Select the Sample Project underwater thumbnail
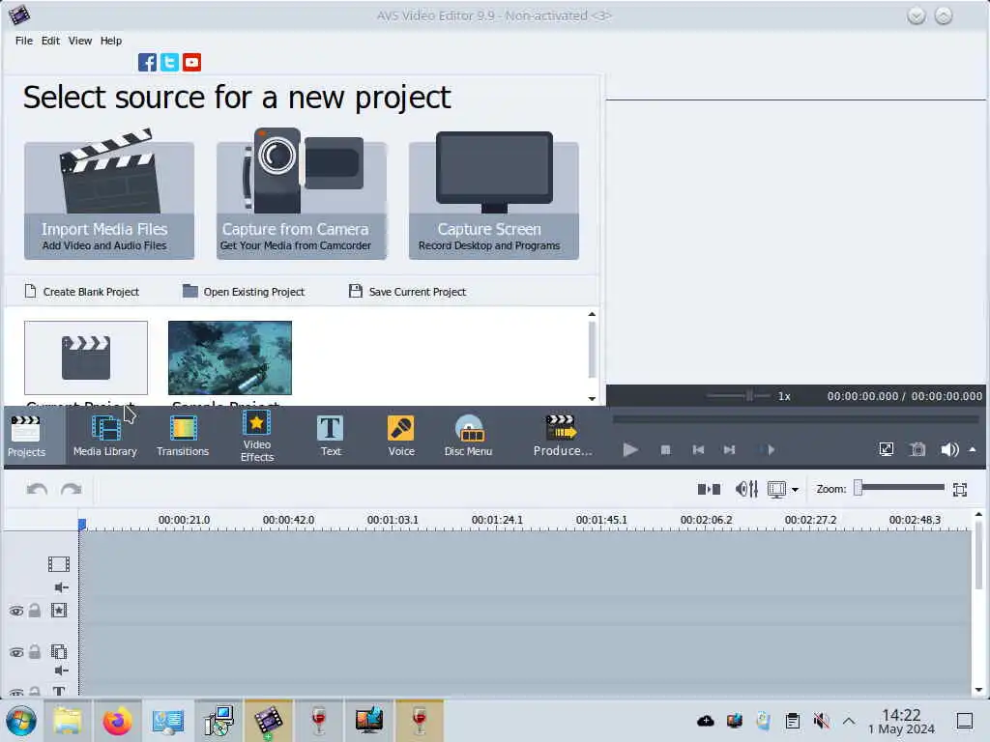The image size is (990, 742). coord(230,357)
